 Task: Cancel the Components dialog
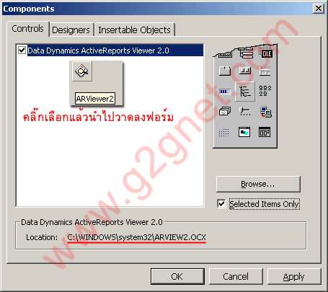pyautogui.click(x=236, y=276)
